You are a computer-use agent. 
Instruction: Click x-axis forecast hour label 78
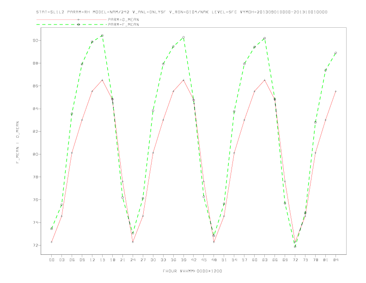point(316,260)
